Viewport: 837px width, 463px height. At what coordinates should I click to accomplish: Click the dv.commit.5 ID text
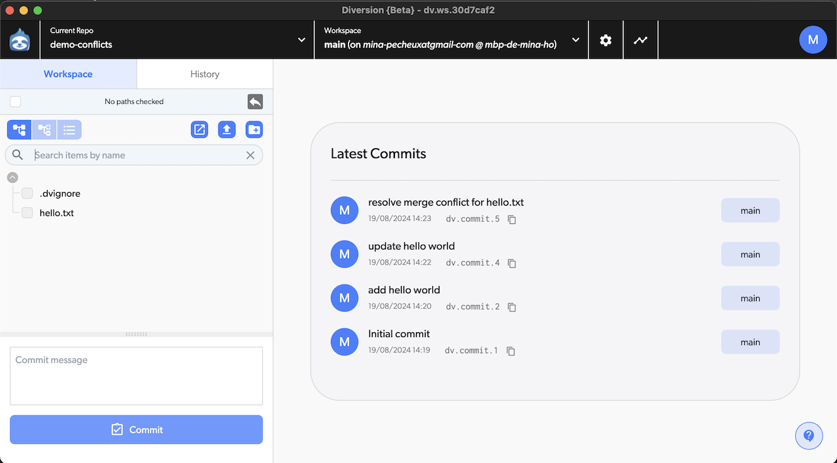pos(473,219)
